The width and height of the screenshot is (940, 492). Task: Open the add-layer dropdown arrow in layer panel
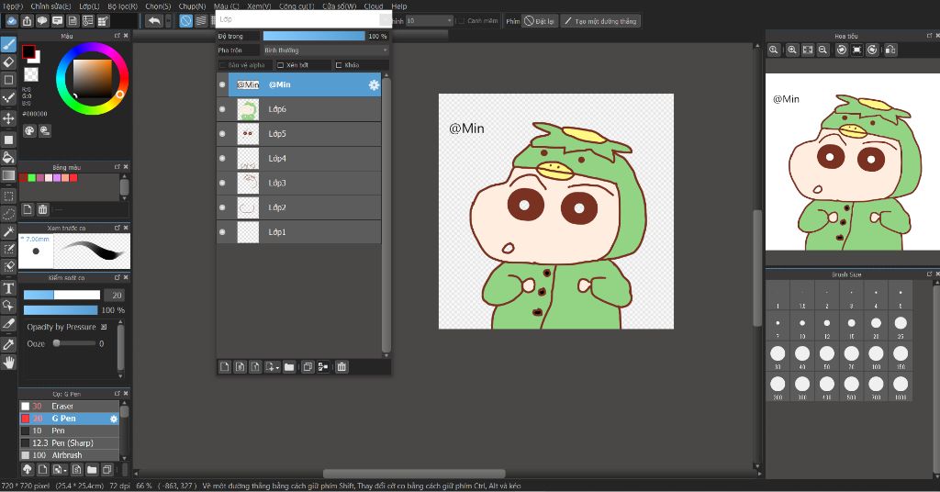click(x=277, y=367)
